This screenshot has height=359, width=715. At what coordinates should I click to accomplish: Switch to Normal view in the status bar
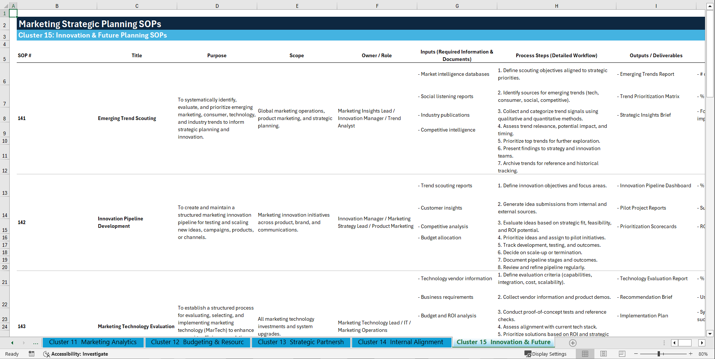(x=585, y=354)
